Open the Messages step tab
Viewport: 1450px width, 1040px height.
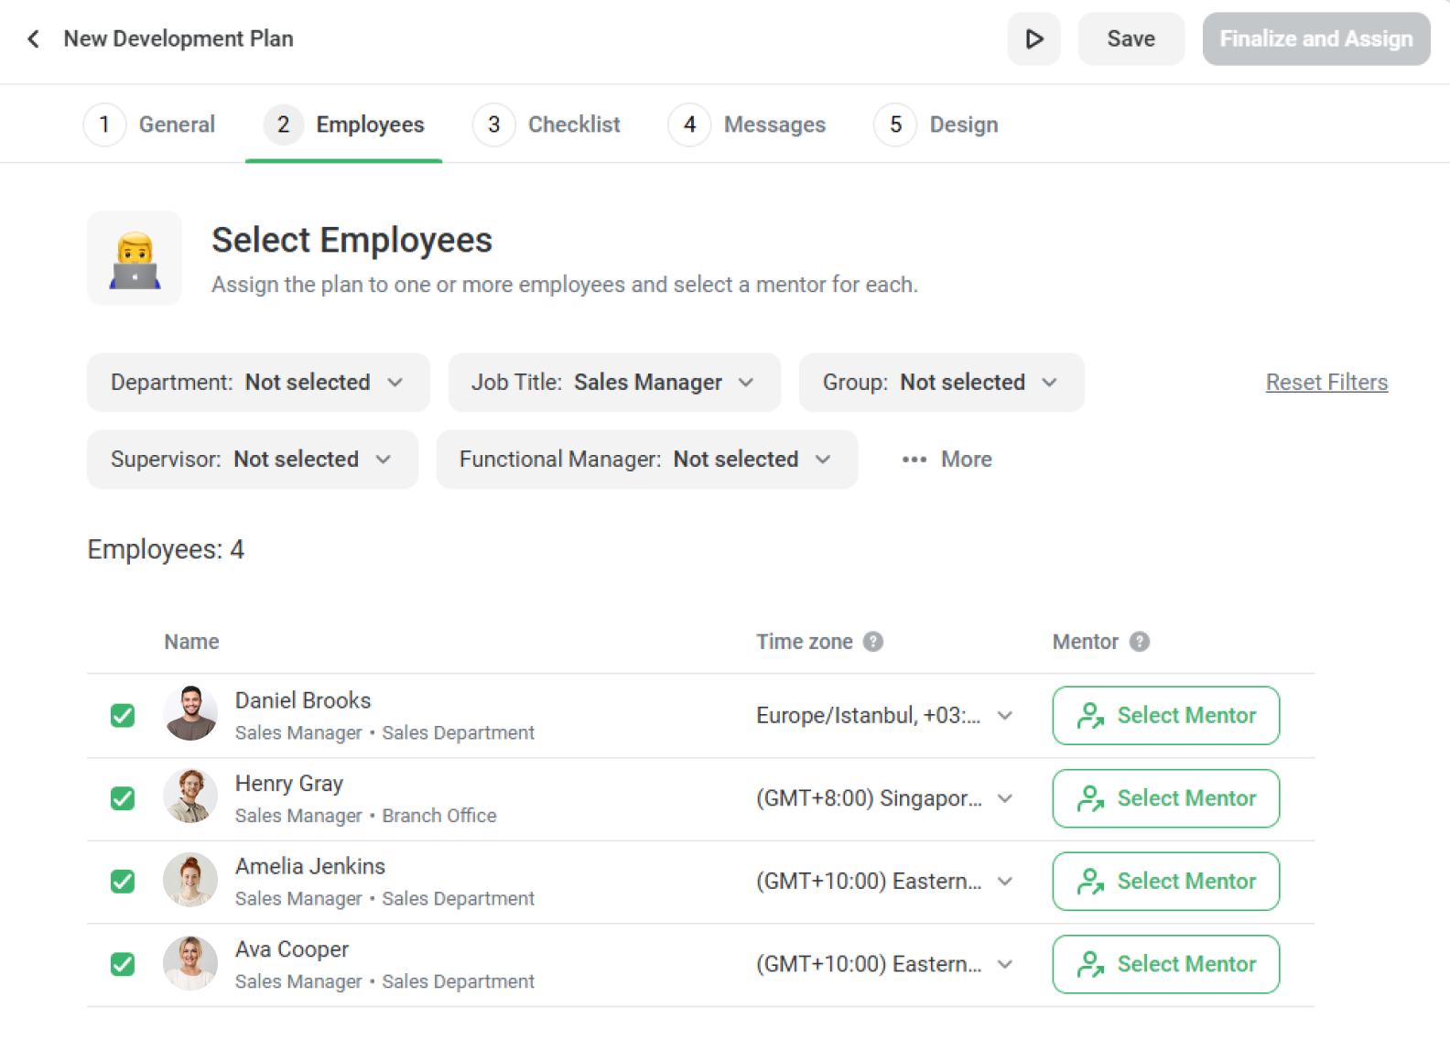point(747,125)
